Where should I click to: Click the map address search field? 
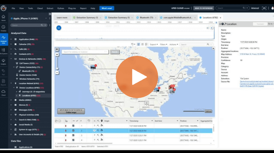coord(85,52)
